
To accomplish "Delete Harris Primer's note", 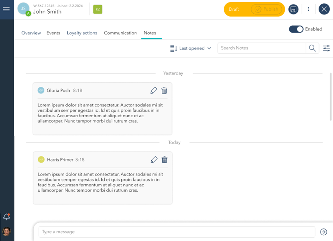I will (x=164, y=160).
